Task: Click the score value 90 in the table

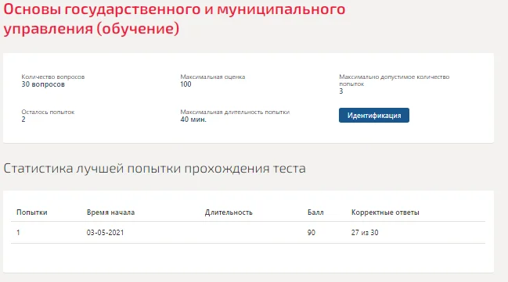Action: pos(311,232)
